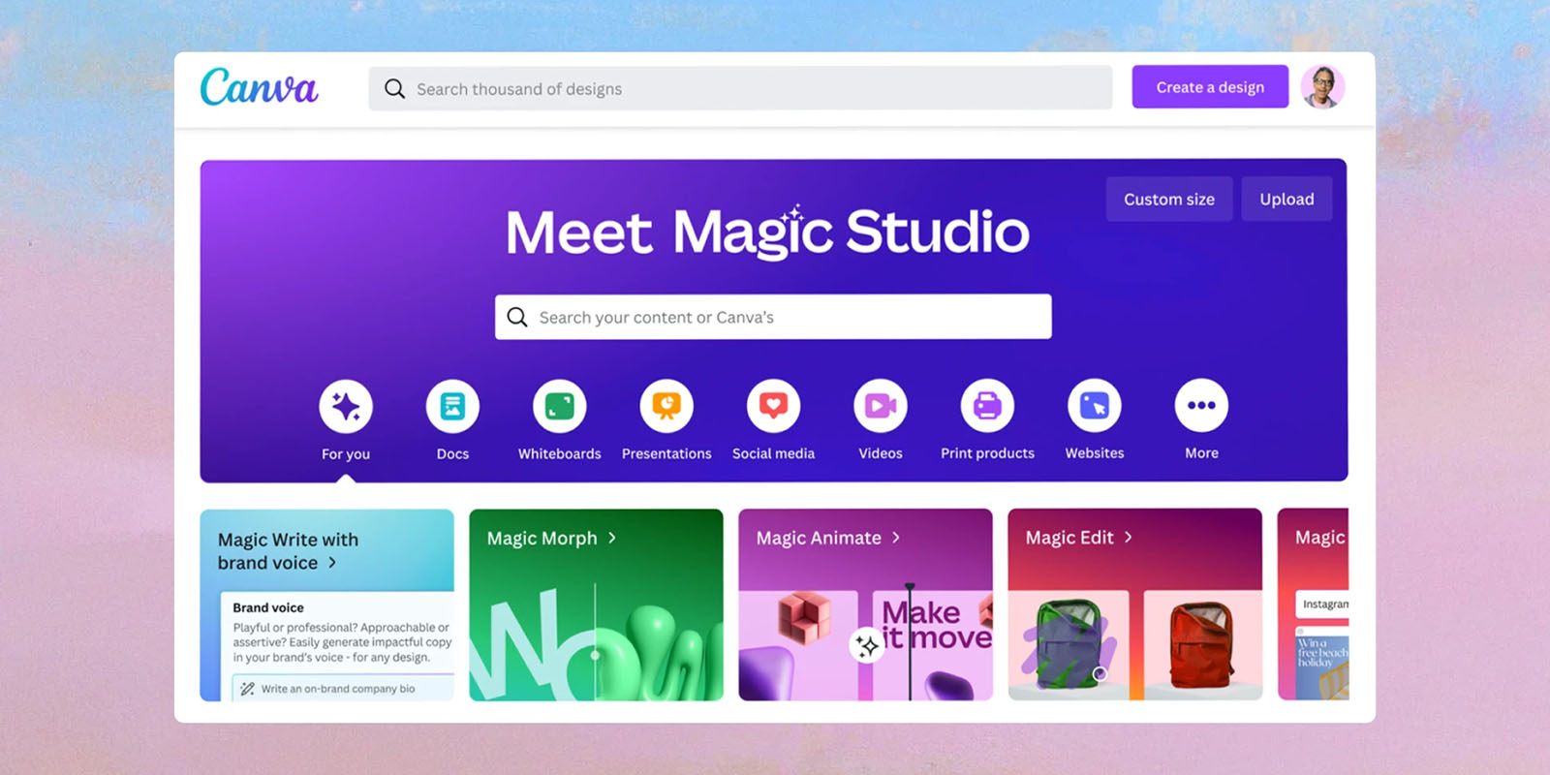
Task: Open the For you category icon
Action: (346, 406)
